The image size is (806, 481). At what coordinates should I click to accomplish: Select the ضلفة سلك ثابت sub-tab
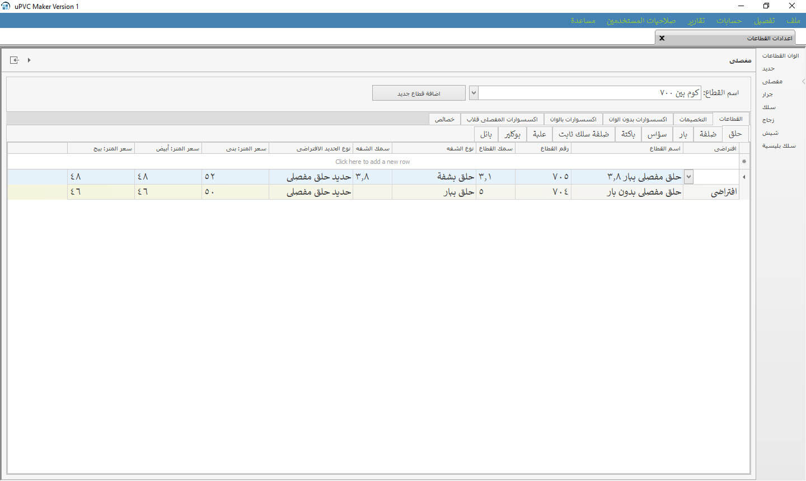(x=583, y=134)
